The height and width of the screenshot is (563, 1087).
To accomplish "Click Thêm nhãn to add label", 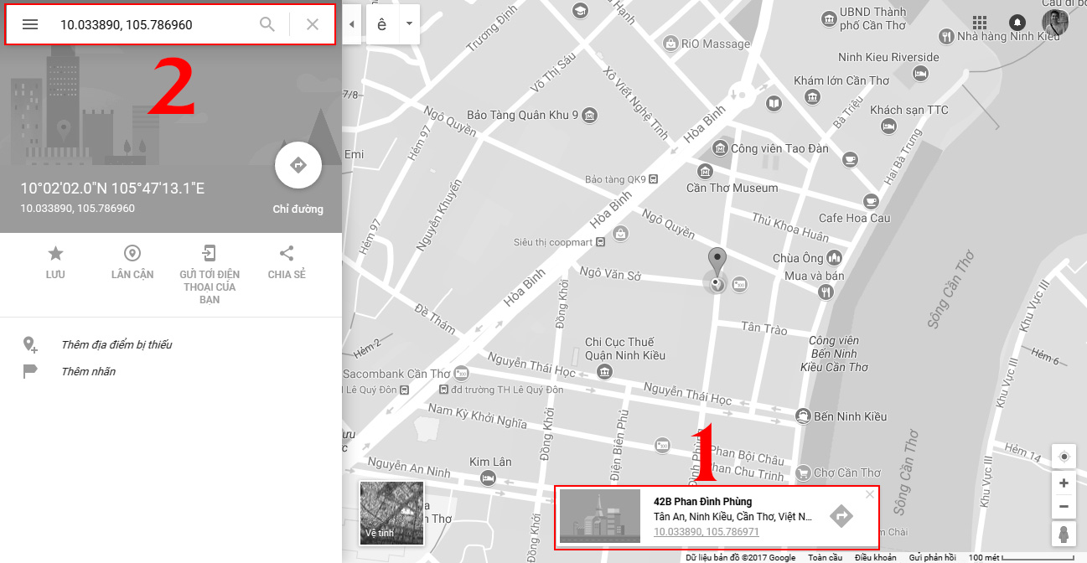I will pyautogui.click(x=88, y=371).
